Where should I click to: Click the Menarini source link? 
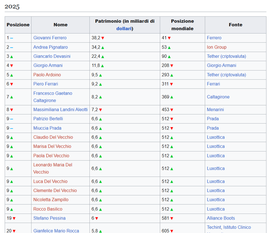tap(215, 110)
